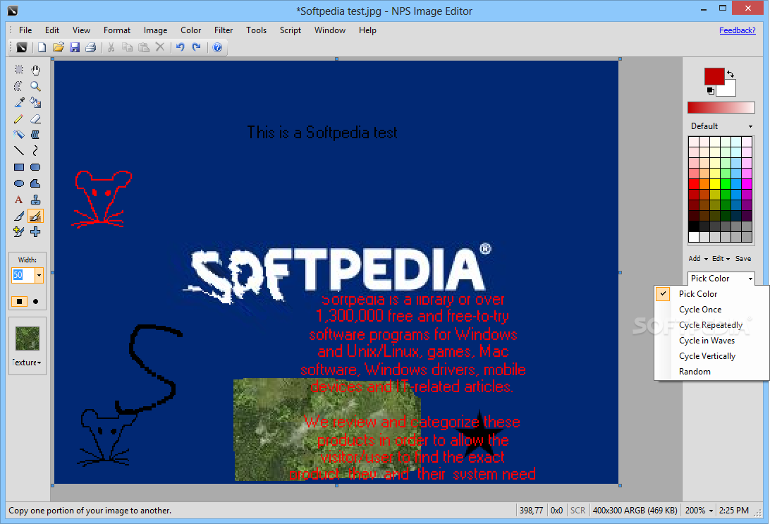Click the red foreground color swatch
The height and width of the screenshot is (524, 770).
click(x=714, y=77)
